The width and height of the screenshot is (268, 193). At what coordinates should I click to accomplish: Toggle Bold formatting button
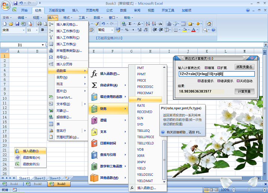point(42,30)
